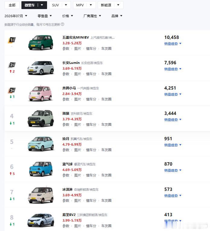Open the 拾月 car thumbnail
The width and height of the screenshot is (210, 231).
(41, 144)
